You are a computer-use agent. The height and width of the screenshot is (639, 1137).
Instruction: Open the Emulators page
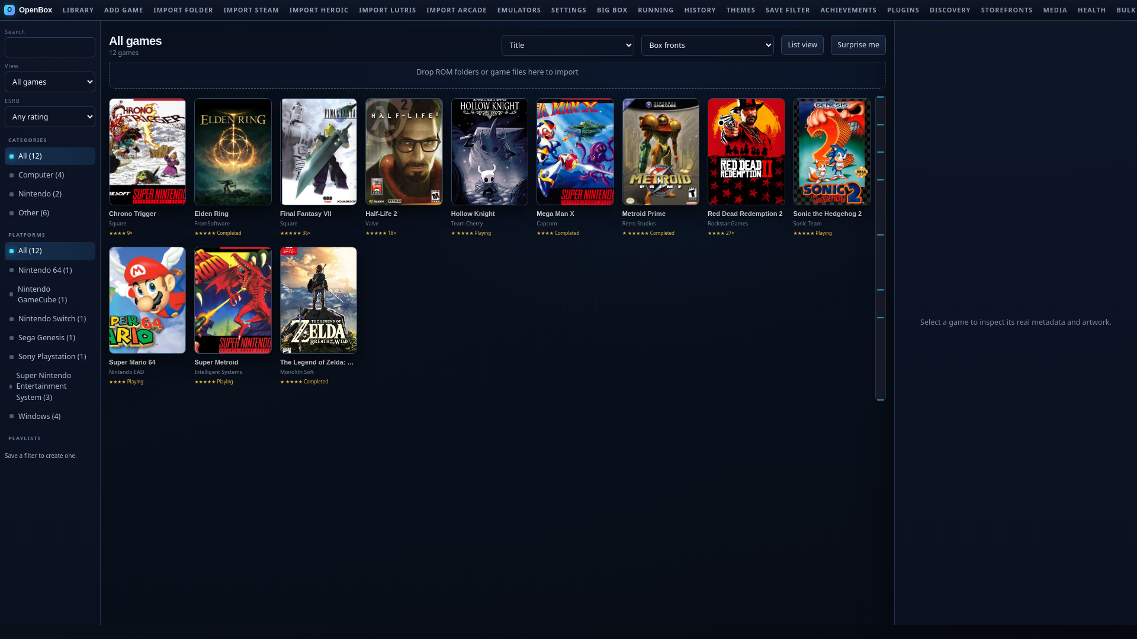[519, 10]
